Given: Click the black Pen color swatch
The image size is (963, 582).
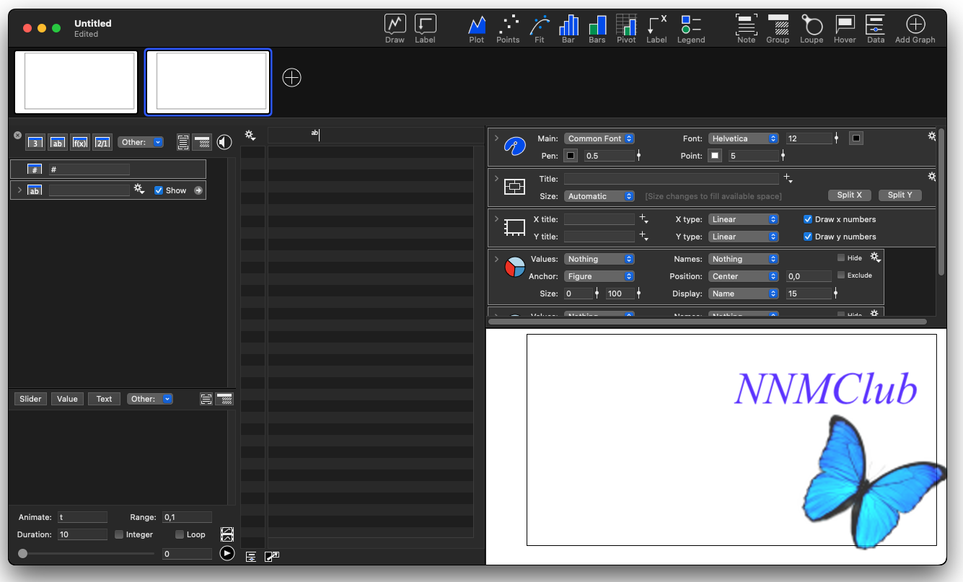Looking at the screenshot, I should 571,156.
